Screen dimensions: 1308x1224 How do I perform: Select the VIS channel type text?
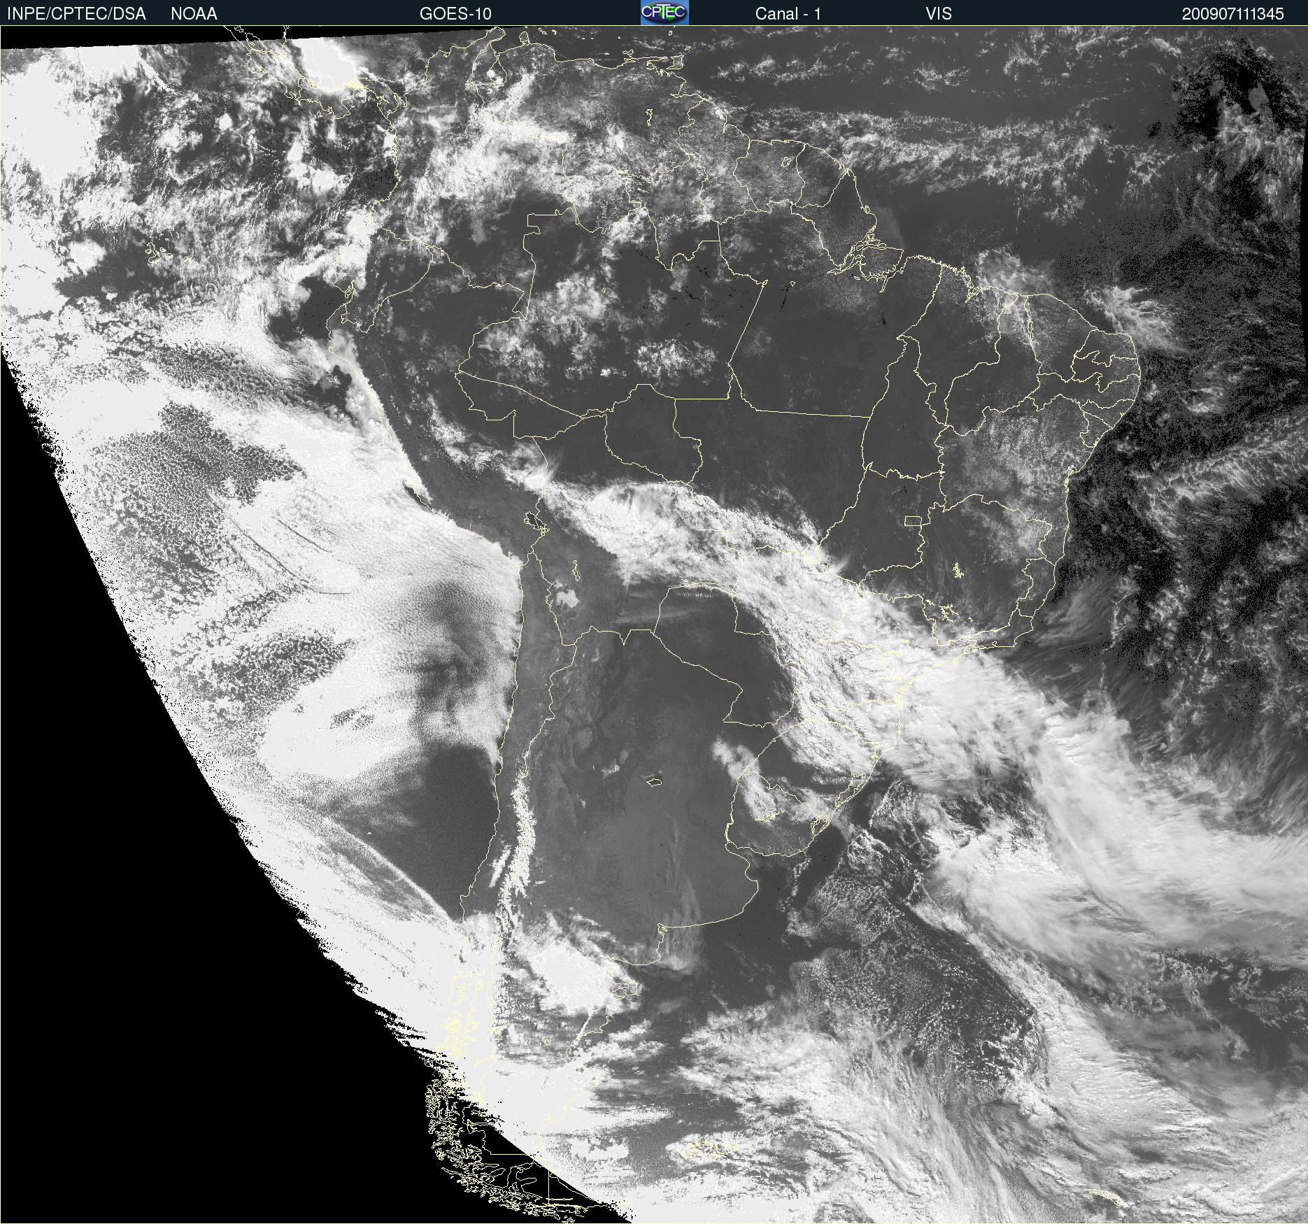click(x=939, y=14)
